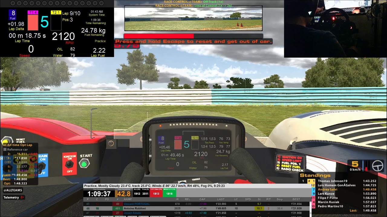Click the vs All-time Opt Lap header
The height and width of the screenshot is (217, 387).
point(18,145)
